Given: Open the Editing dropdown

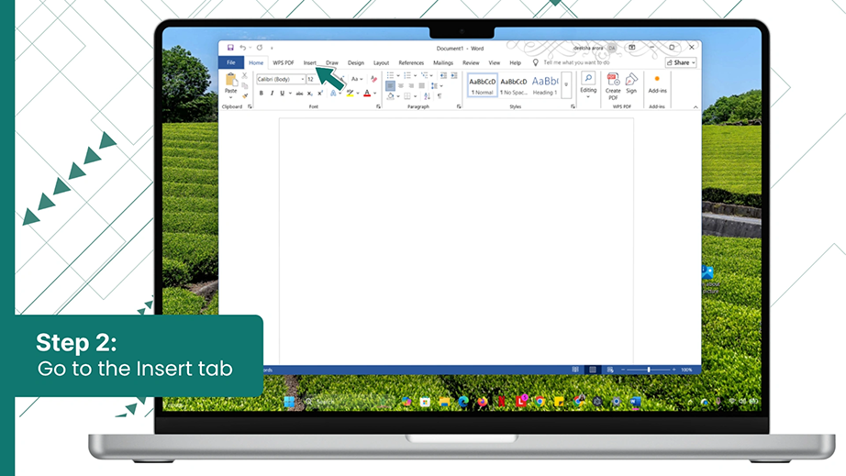Looking at the screenshot, I should [588, 85].
